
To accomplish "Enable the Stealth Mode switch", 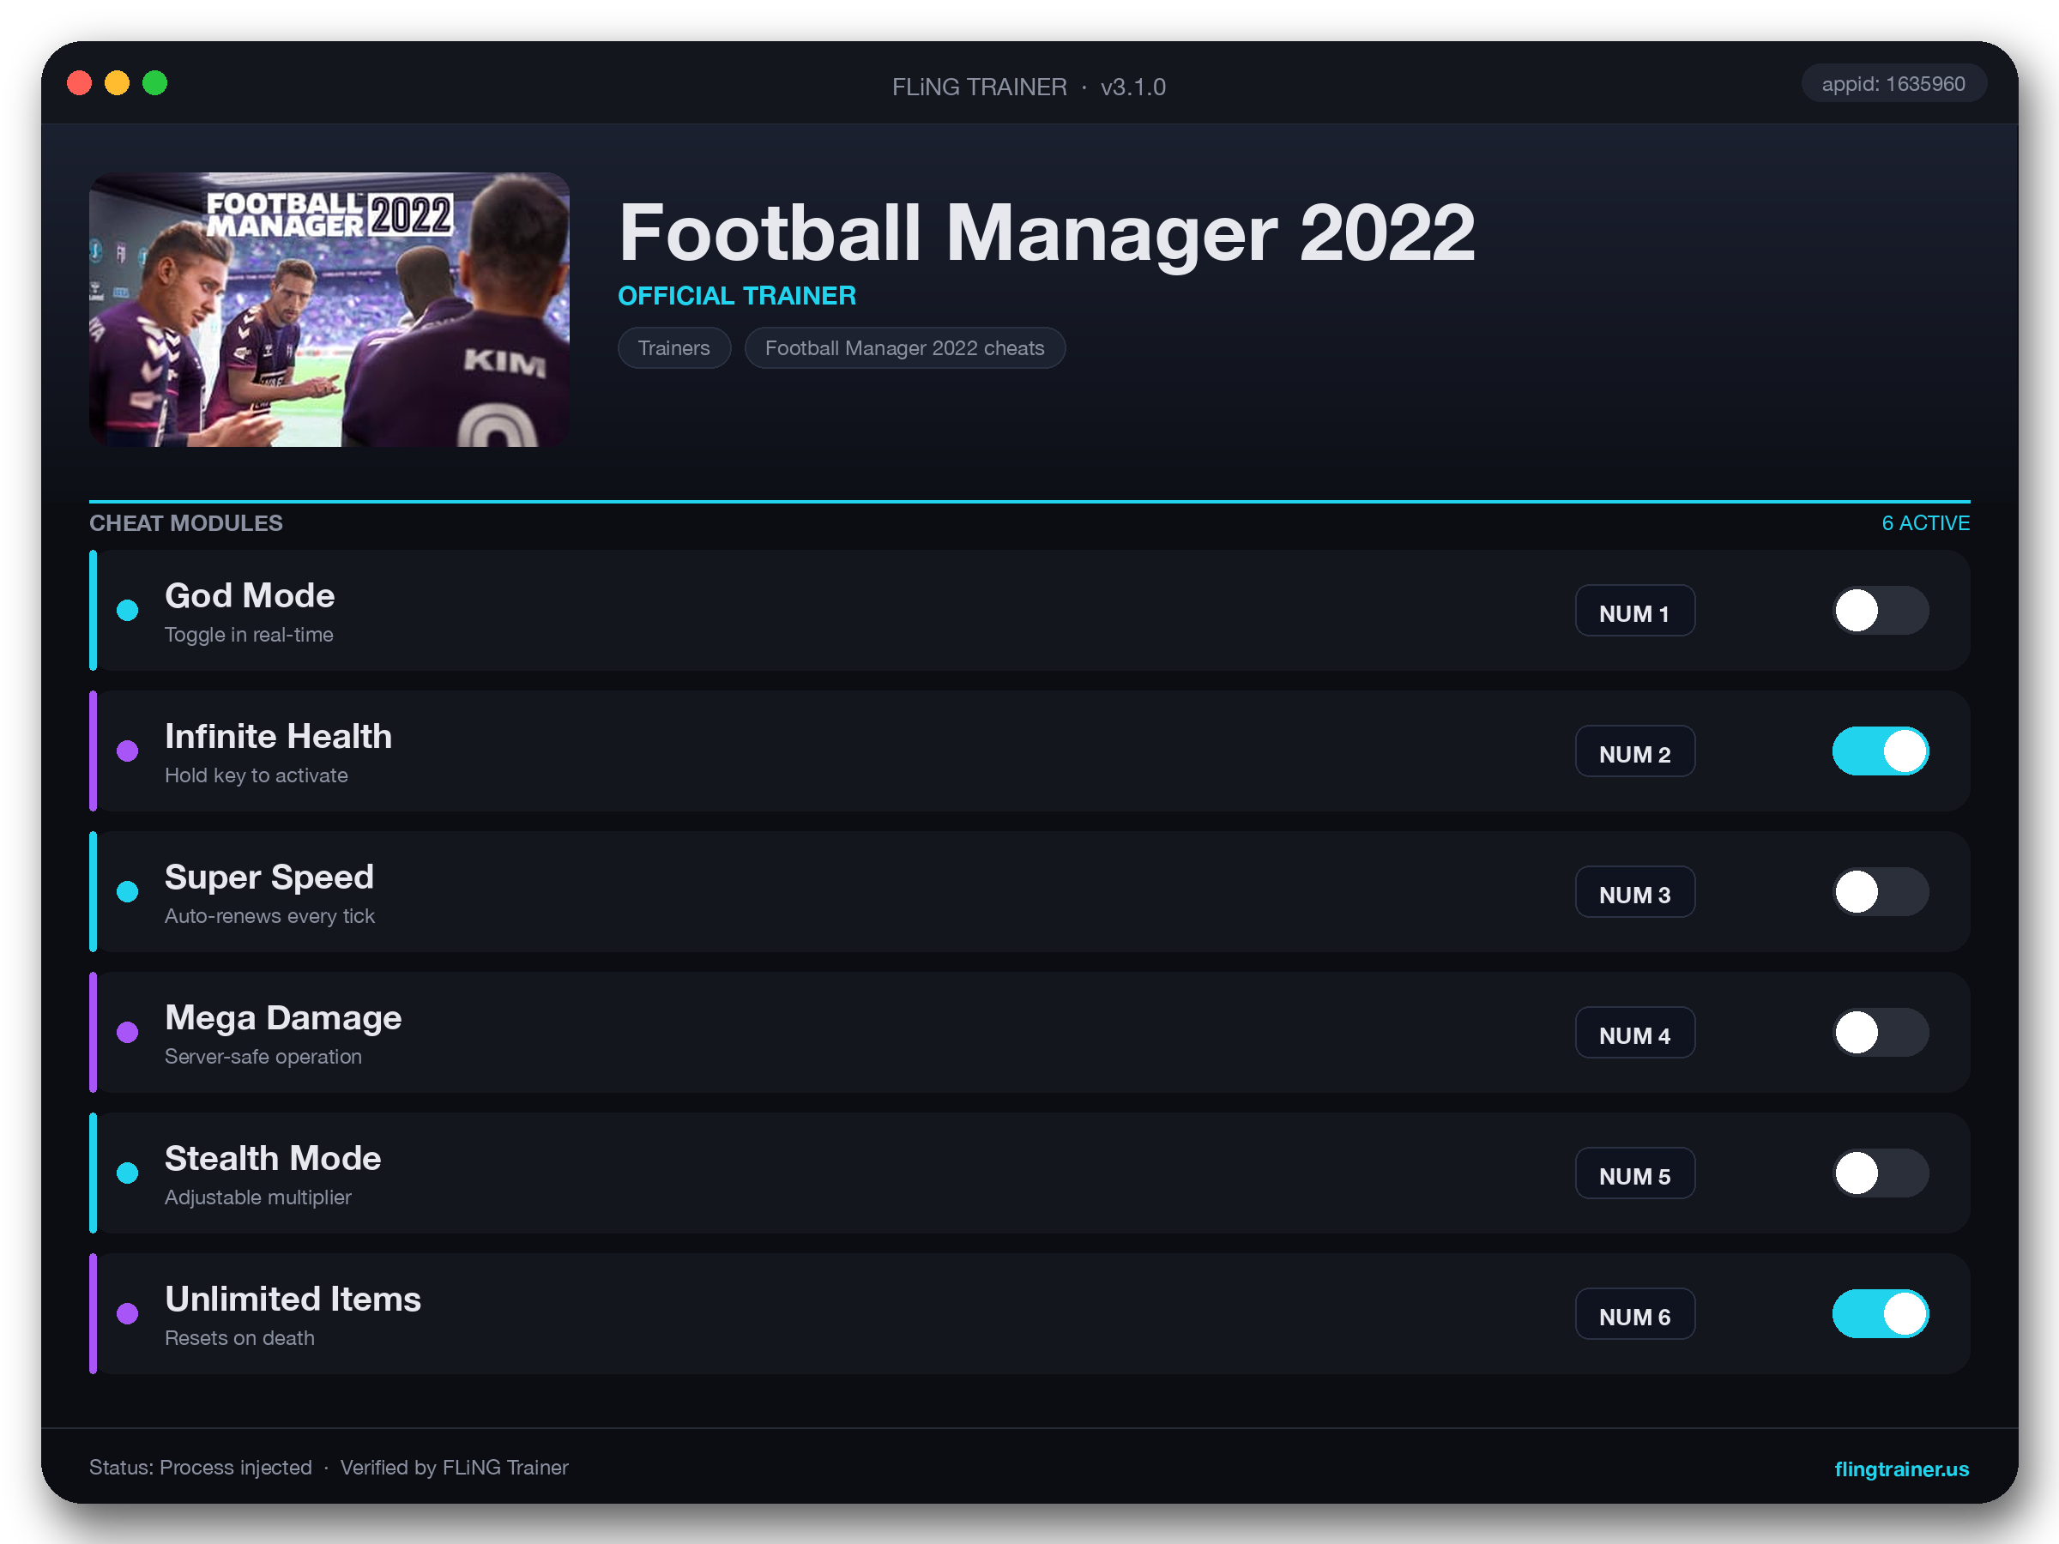I will pyautogui.click(x=1881, y=1173).
